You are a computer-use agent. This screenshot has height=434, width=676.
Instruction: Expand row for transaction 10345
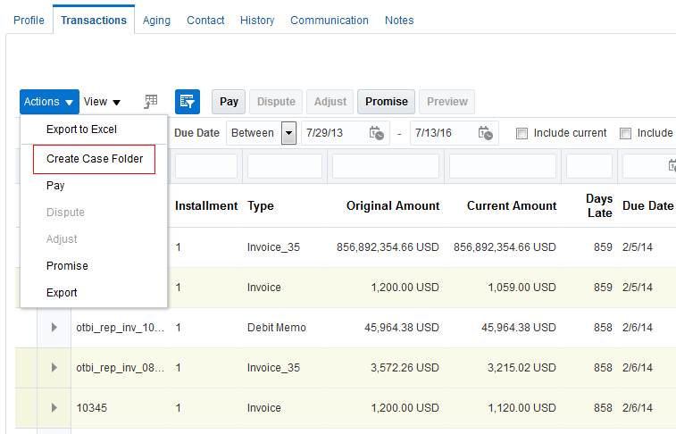pos(54,408)
